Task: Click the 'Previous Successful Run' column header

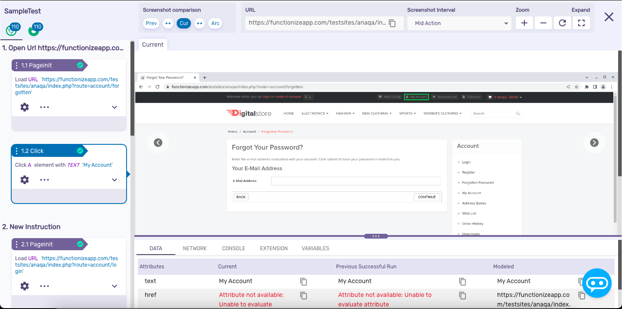Action: 366,267
